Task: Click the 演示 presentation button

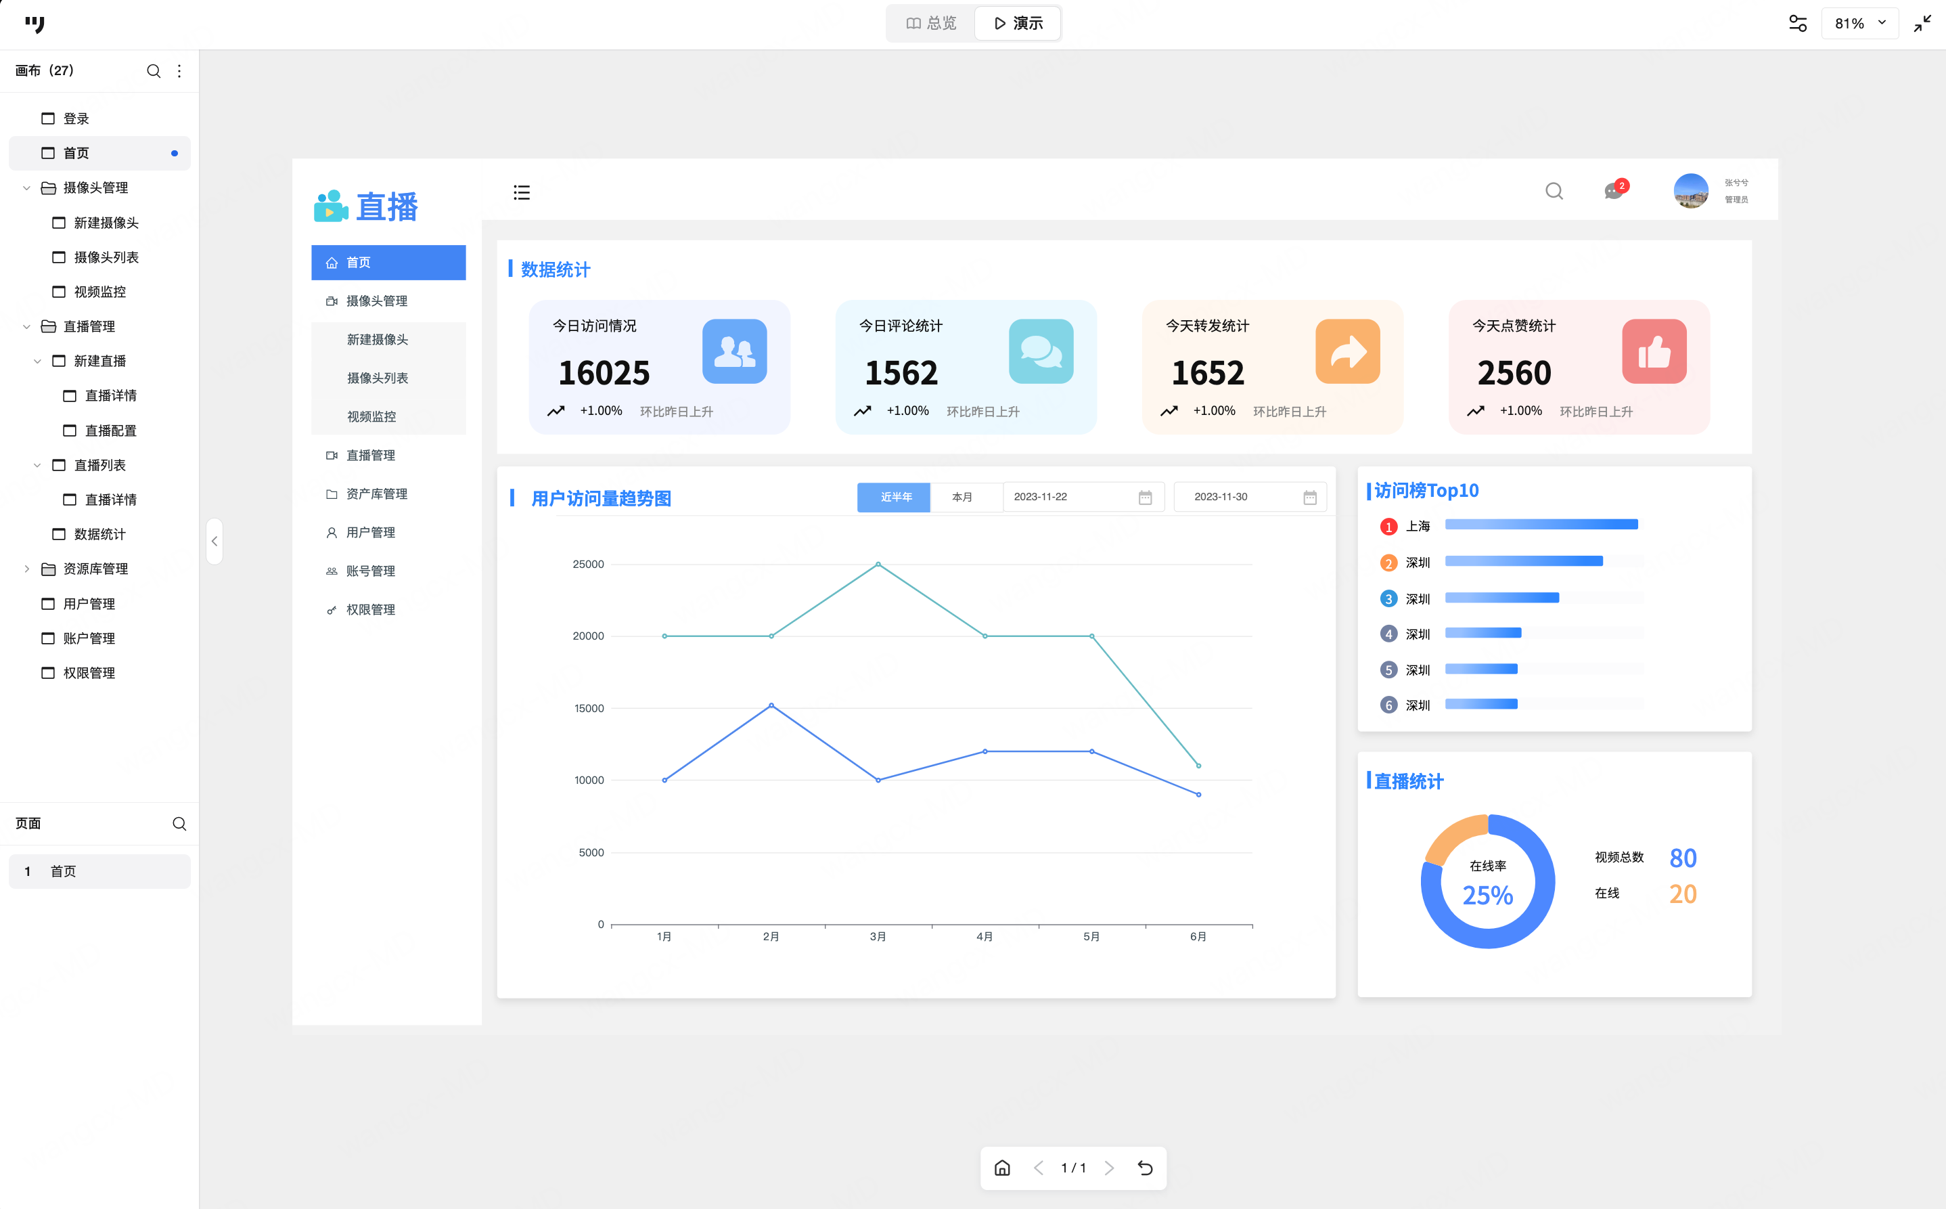Action: (1018, 23)
